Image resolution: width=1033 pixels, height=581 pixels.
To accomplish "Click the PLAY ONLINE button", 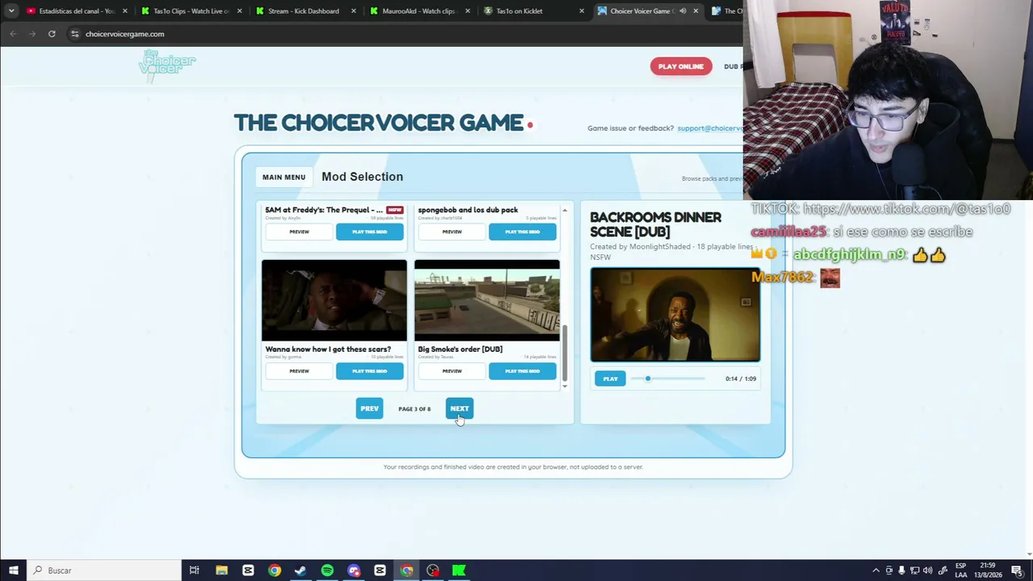I will pos(681,66).
